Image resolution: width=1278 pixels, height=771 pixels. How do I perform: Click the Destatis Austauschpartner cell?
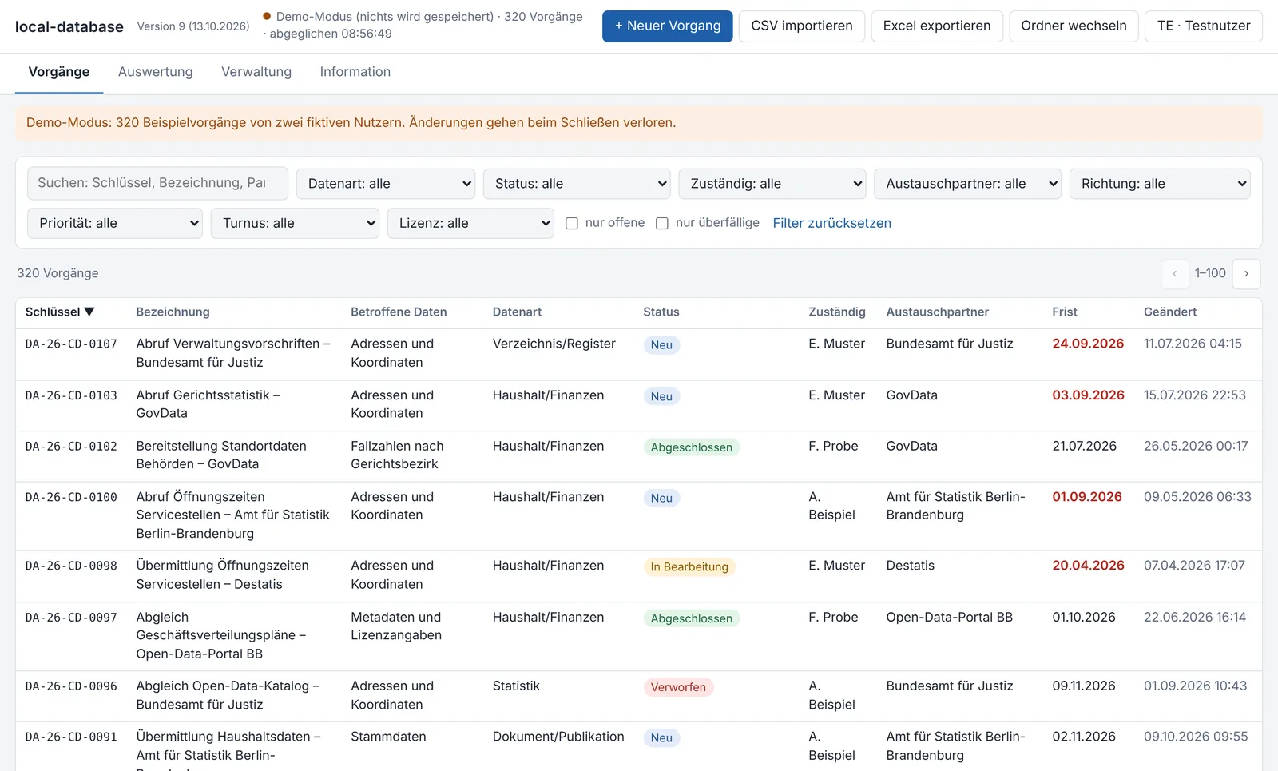click(x=911, y=566)
